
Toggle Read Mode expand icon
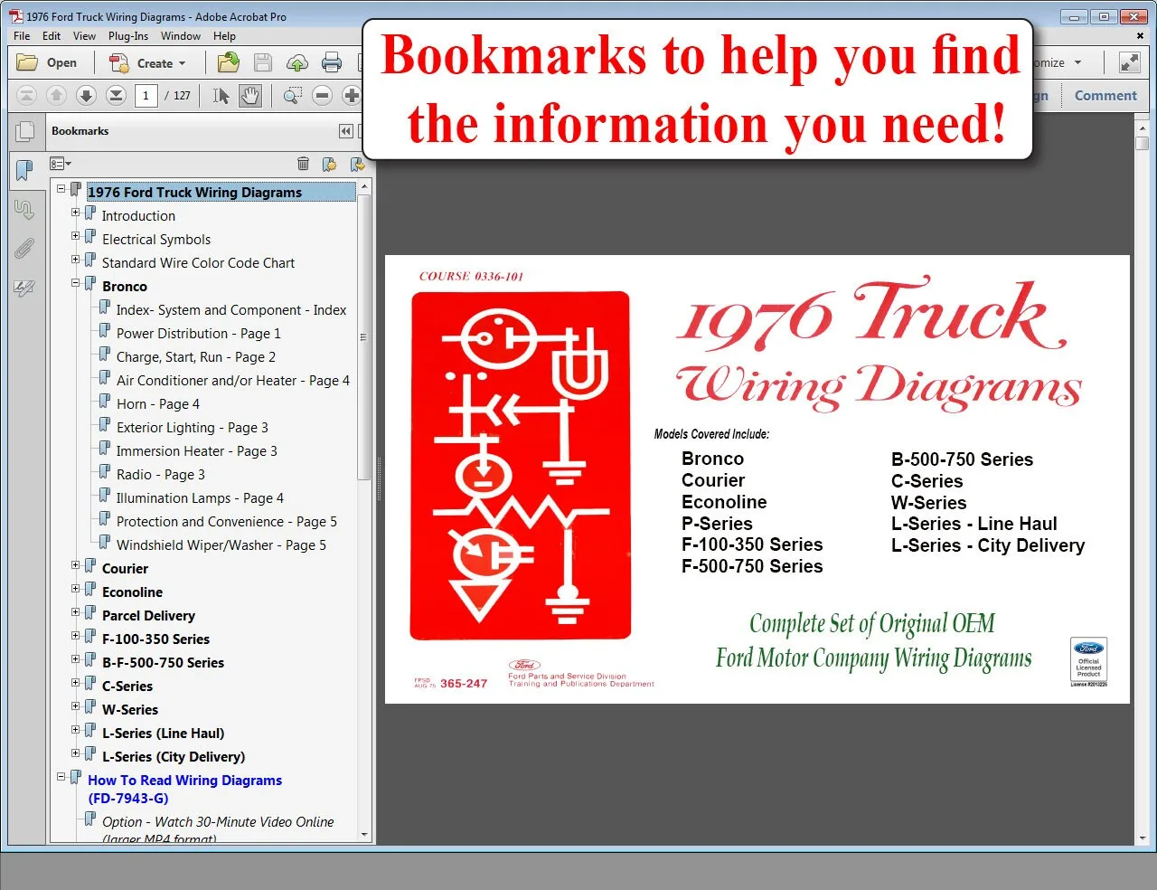pos(1129,62)
